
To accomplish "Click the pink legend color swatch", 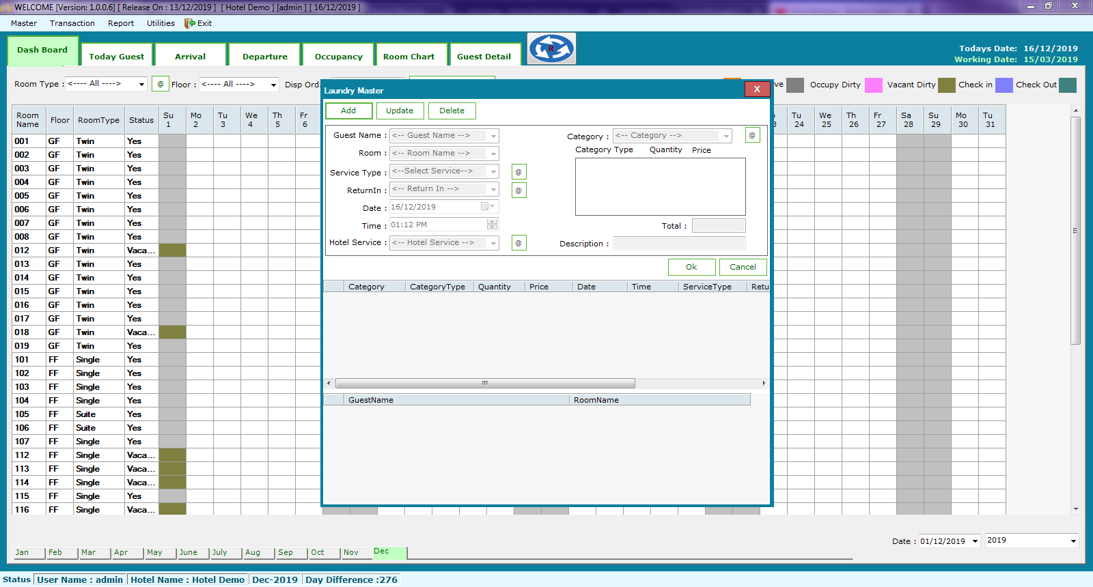I will click(873, 85).
